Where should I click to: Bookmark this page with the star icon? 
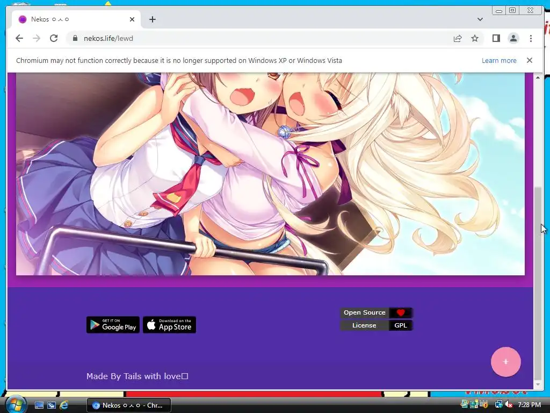pos(475,38)
